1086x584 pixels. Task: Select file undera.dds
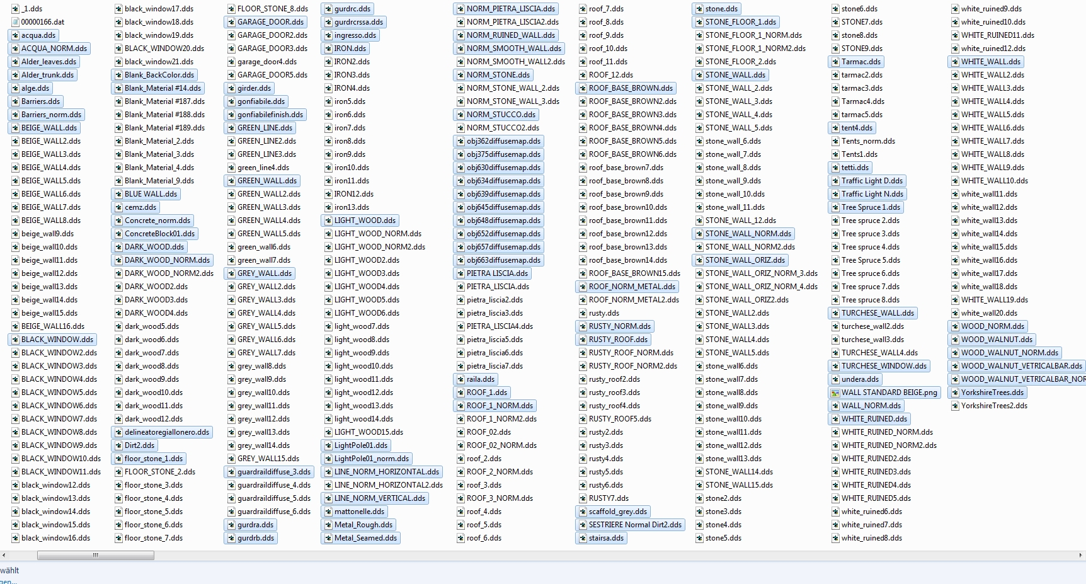[854, 379]
